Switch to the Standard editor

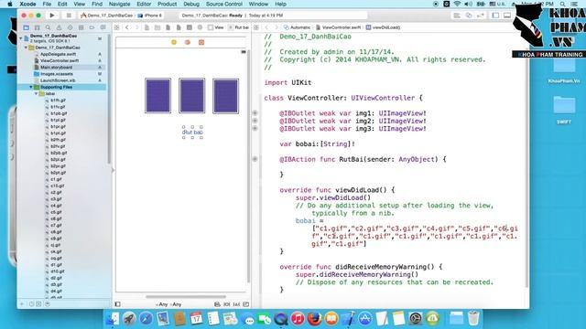(457, 16)
